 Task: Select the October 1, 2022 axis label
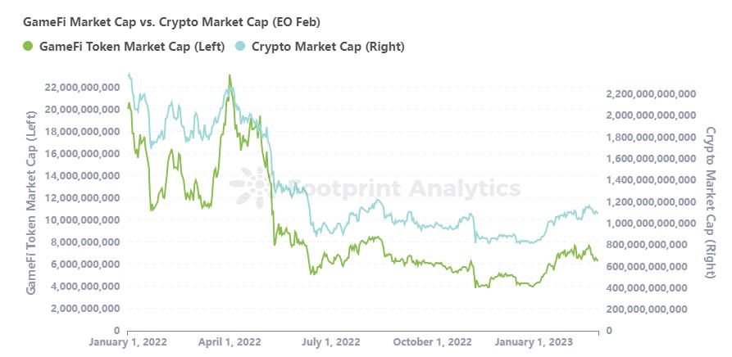[432, 342]
